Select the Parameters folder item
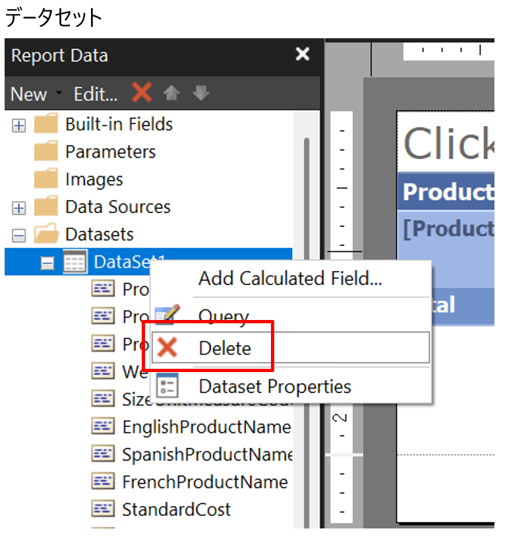 tap(110, 152)
